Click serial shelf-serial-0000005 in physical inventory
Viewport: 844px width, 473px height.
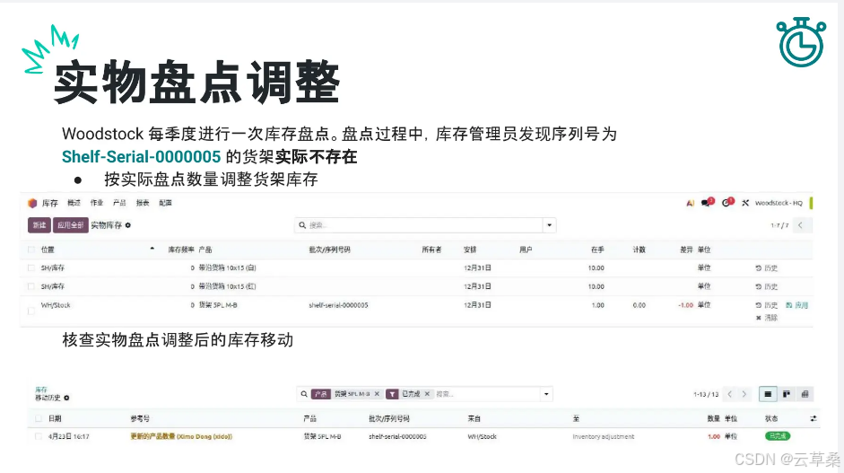(338, 305)
